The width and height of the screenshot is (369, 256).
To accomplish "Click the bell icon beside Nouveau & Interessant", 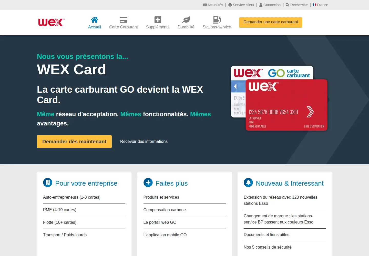I will 248,183.
